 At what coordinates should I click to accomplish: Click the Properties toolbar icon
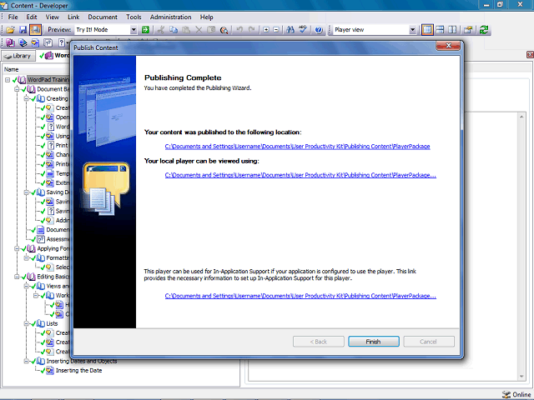coord(468,30)
